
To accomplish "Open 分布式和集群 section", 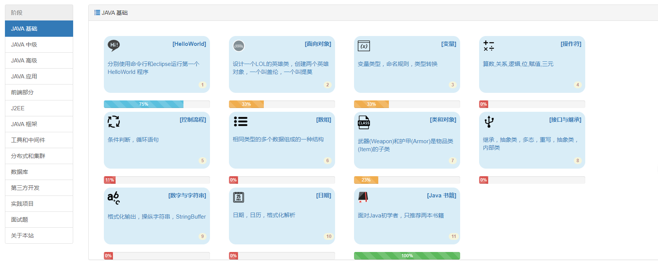I will click(39, 156).
